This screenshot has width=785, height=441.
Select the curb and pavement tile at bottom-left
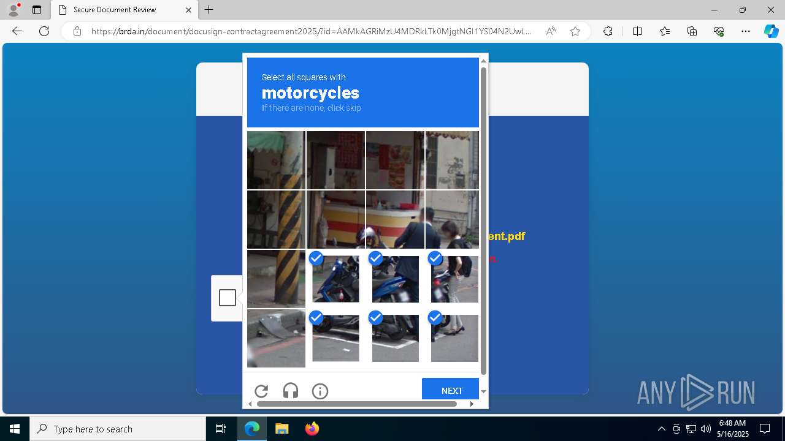coord(276,338)
